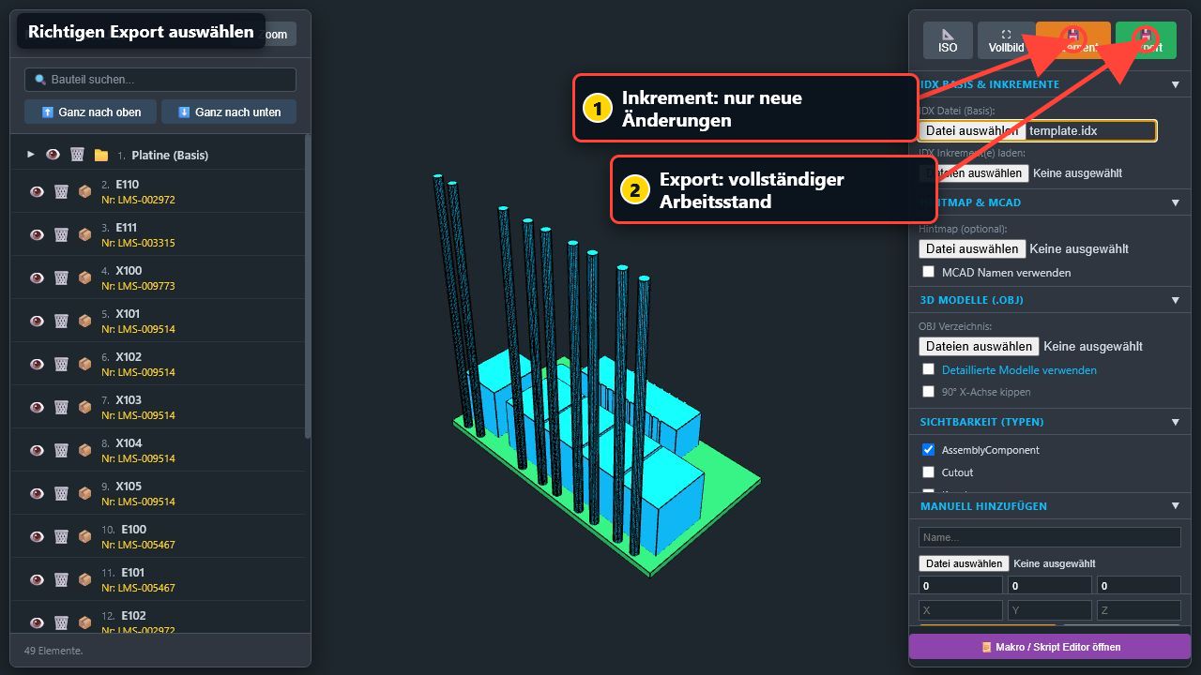
Task: Click the box icon next to E100
Action: pos(84,536)
